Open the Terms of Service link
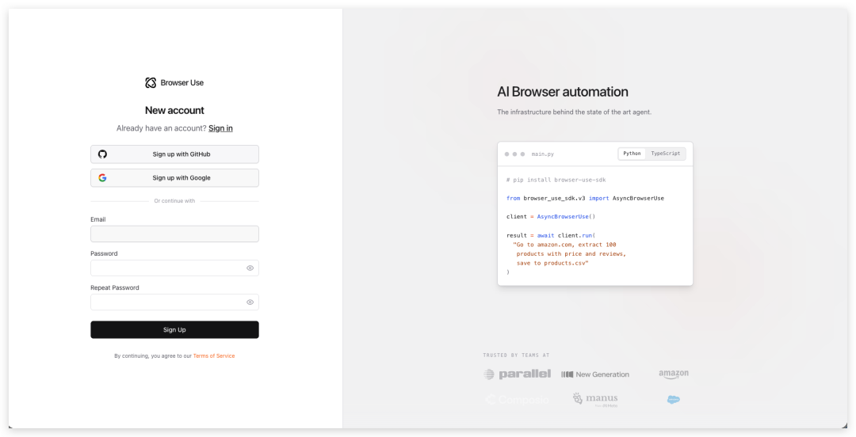 pos(214,356)
